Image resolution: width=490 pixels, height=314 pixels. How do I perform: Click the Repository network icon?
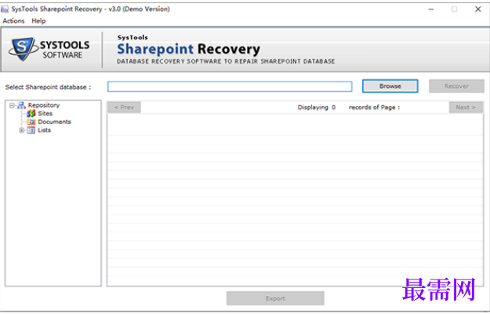click(21, 105)
